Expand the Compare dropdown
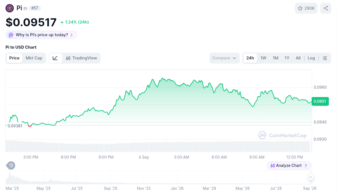 (x=224, y=58)
